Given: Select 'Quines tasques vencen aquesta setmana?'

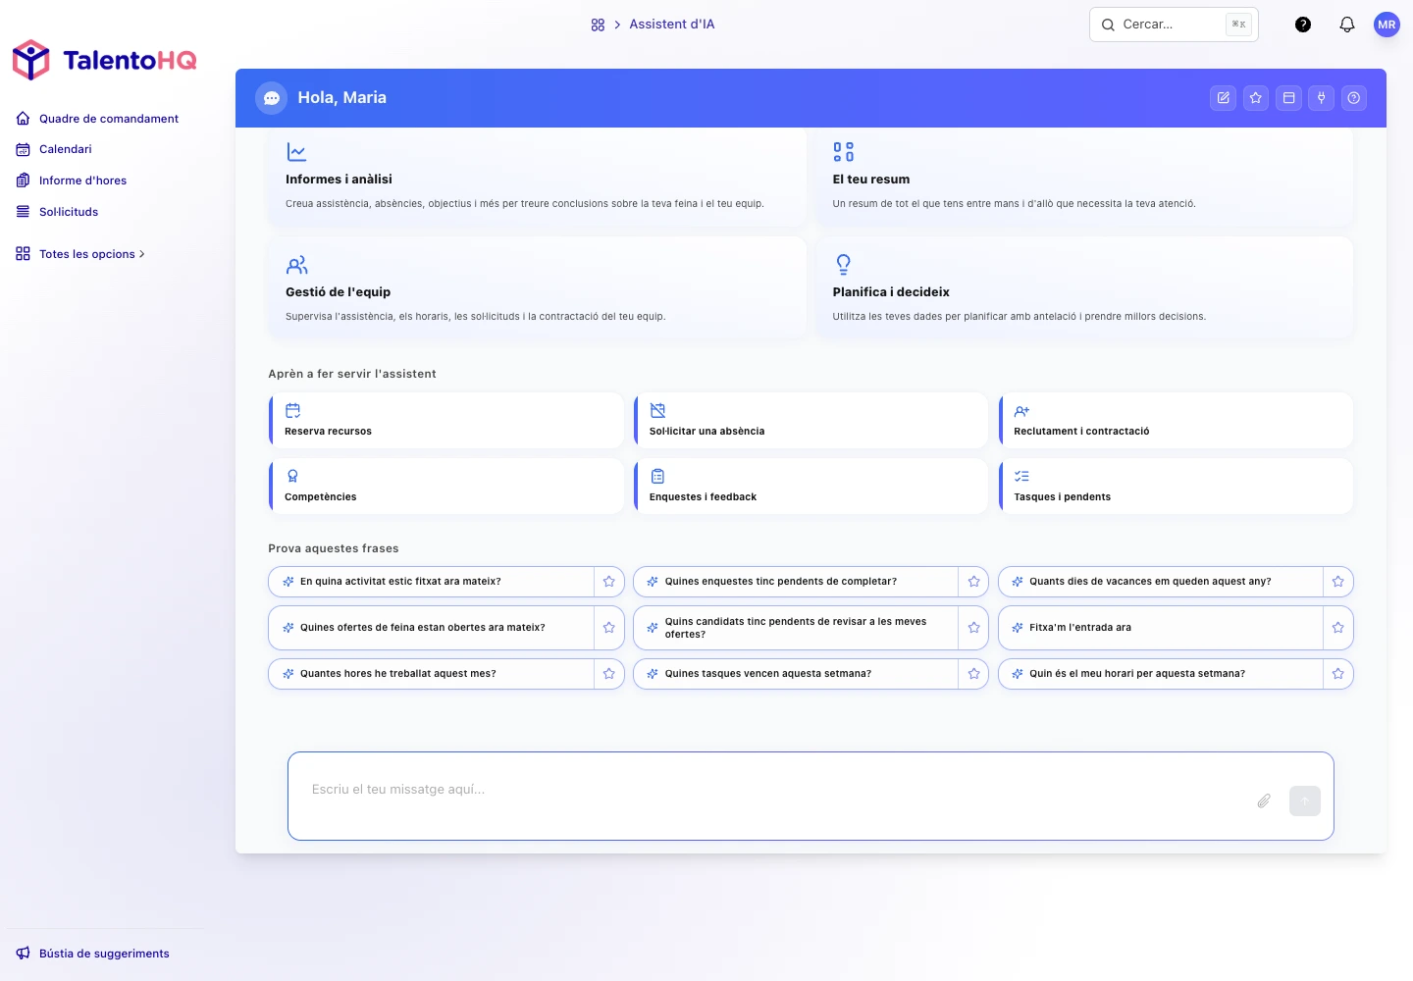Looking at the screenshot, I should coord(796,674).
